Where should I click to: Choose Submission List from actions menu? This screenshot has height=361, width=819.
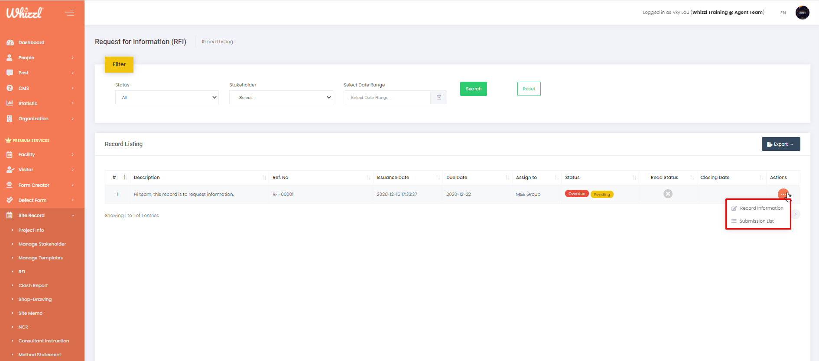(756, 221)
